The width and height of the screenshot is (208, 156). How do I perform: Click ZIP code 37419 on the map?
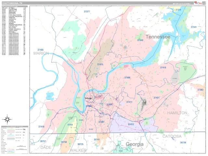pos(41,127)
